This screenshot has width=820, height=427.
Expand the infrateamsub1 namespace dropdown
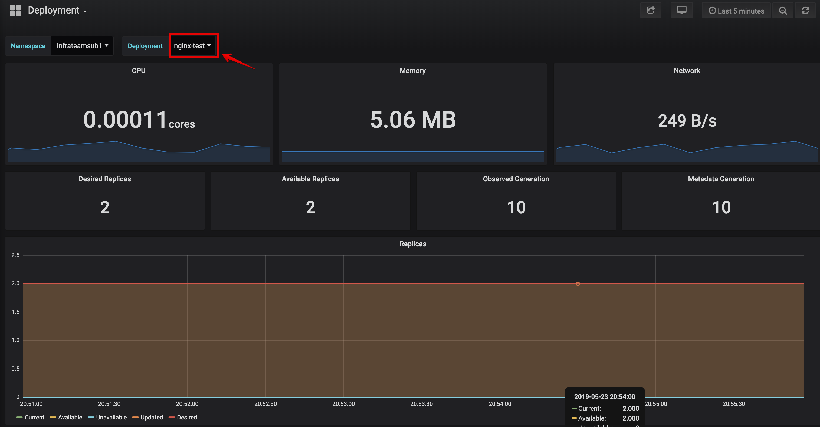click(82, 46)
